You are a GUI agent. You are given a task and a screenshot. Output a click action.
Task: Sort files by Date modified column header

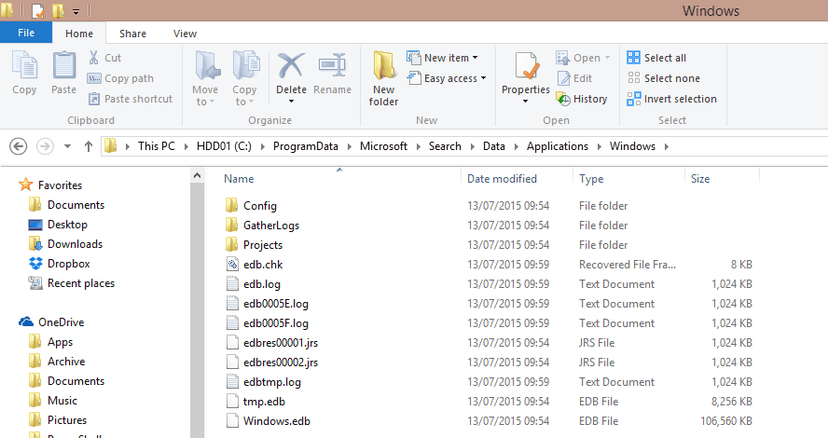pyautogui.click(x=502, y=179)
